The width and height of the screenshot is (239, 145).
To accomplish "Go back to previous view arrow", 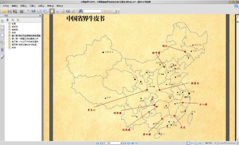I will 133,143.
